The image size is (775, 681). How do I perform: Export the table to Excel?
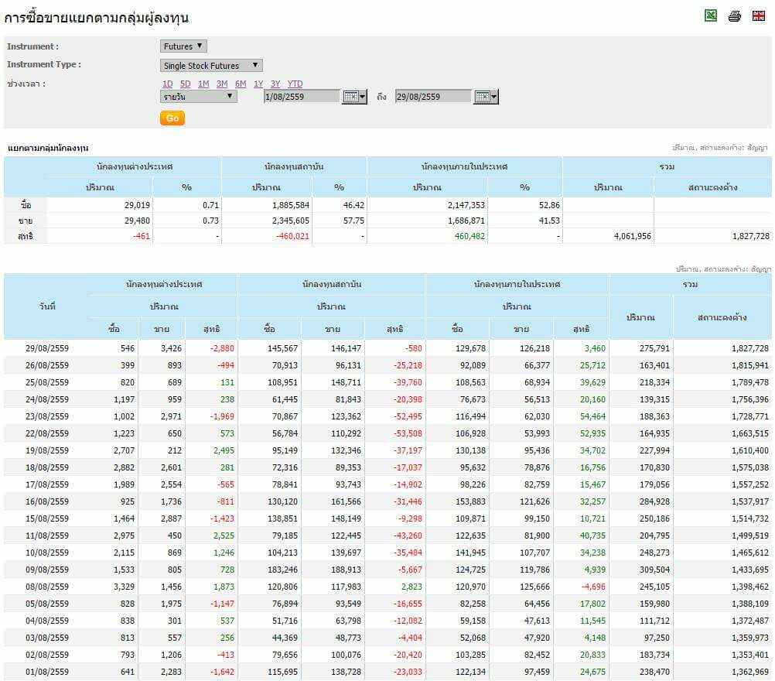[x=711, y=15]
